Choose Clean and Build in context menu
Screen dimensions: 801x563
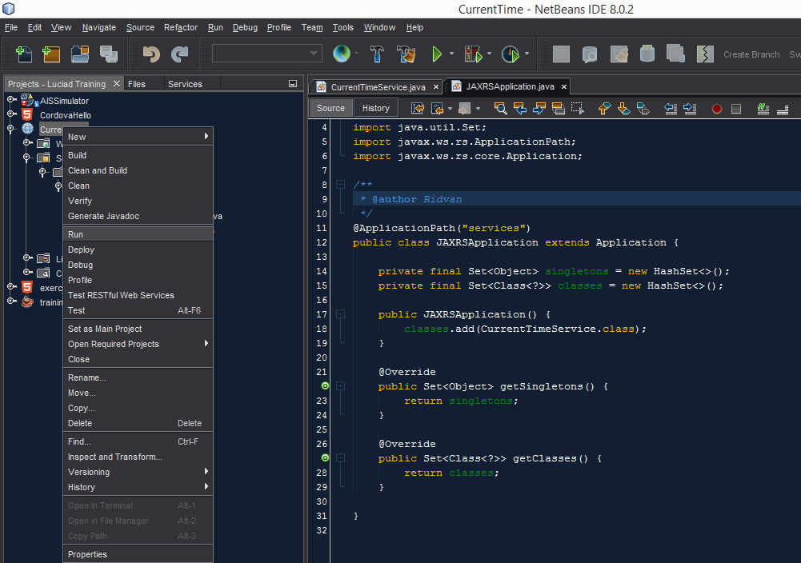pos(138,170)
